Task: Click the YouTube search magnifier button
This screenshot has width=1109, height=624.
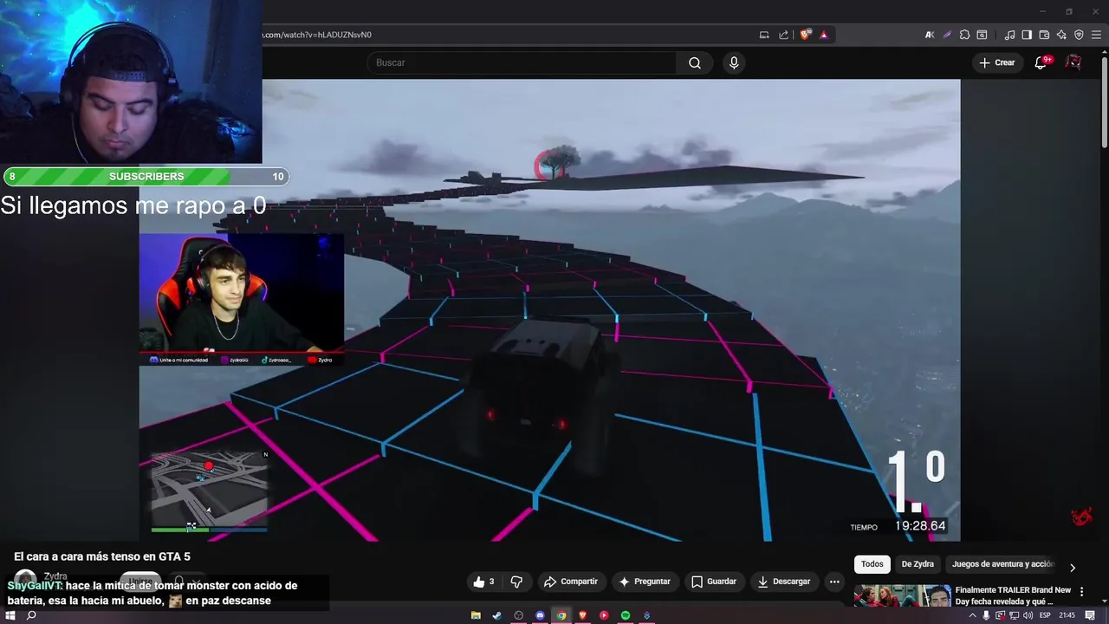Action: click(695, 62)
